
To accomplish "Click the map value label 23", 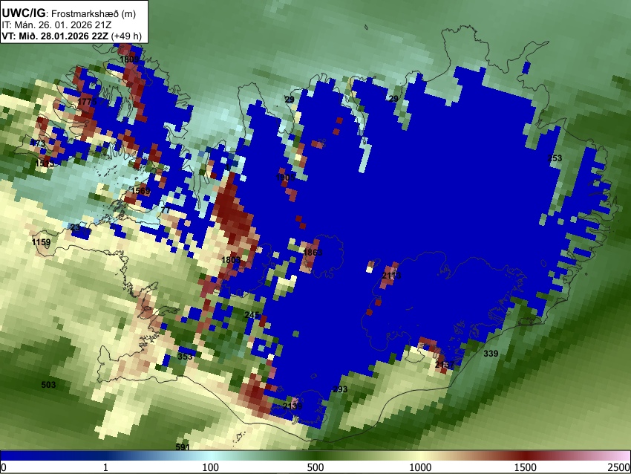I will tap(75, 227).
